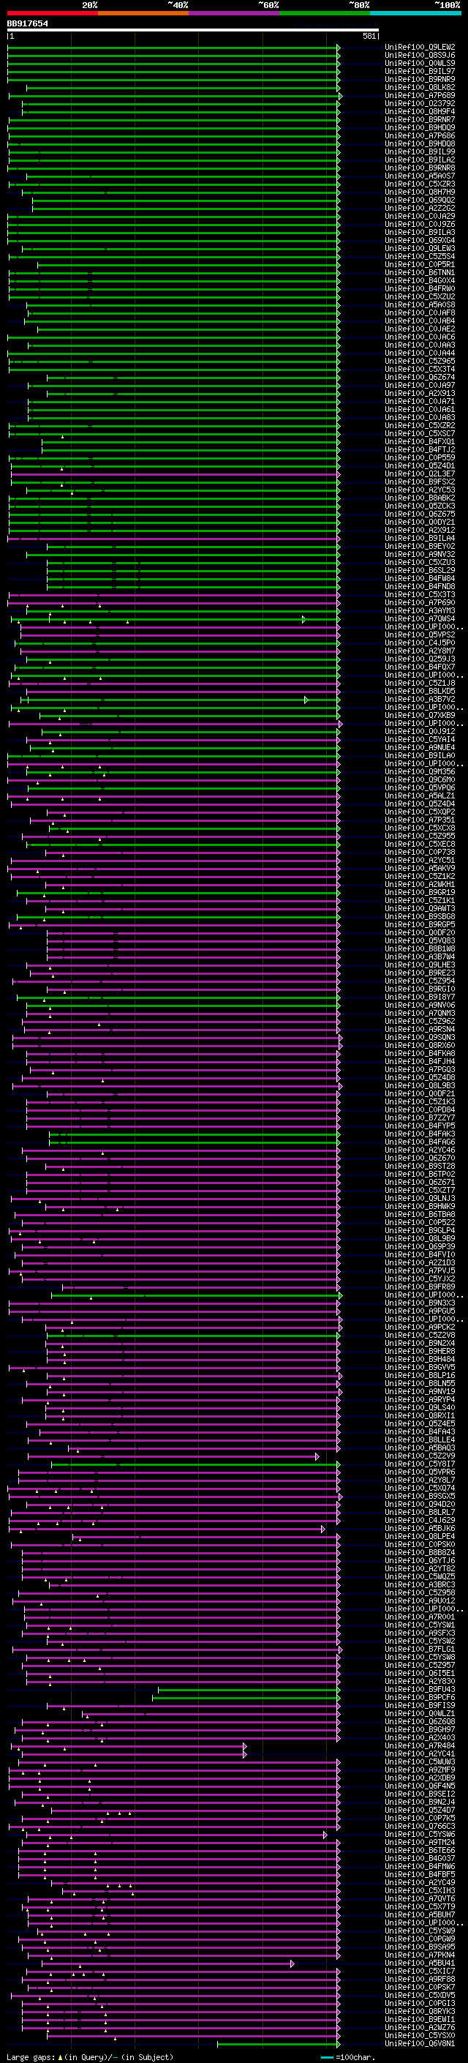Click the 581 query end position label

tap(369, 36)
